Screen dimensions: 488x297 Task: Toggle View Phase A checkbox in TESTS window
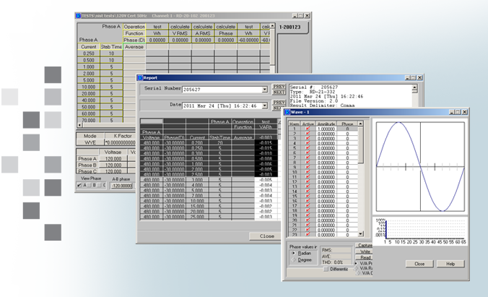tap(79, 185)
